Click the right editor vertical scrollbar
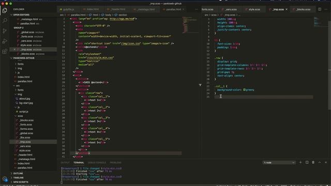 (x=329, y=66)
